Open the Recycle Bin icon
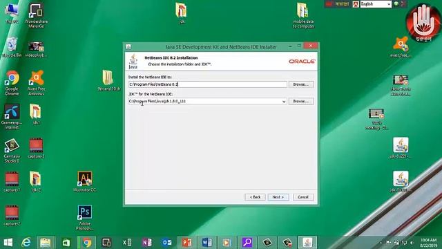442x249 pixels. pos(12,48)
